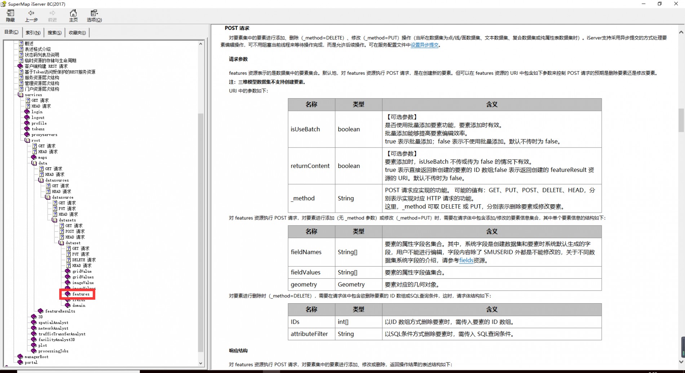
Task: Open the PUT 请求 topic under datasource
Action: click(x=67, y=209)
